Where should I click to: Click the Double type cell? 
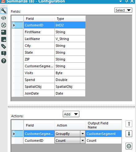click(70, 80)
